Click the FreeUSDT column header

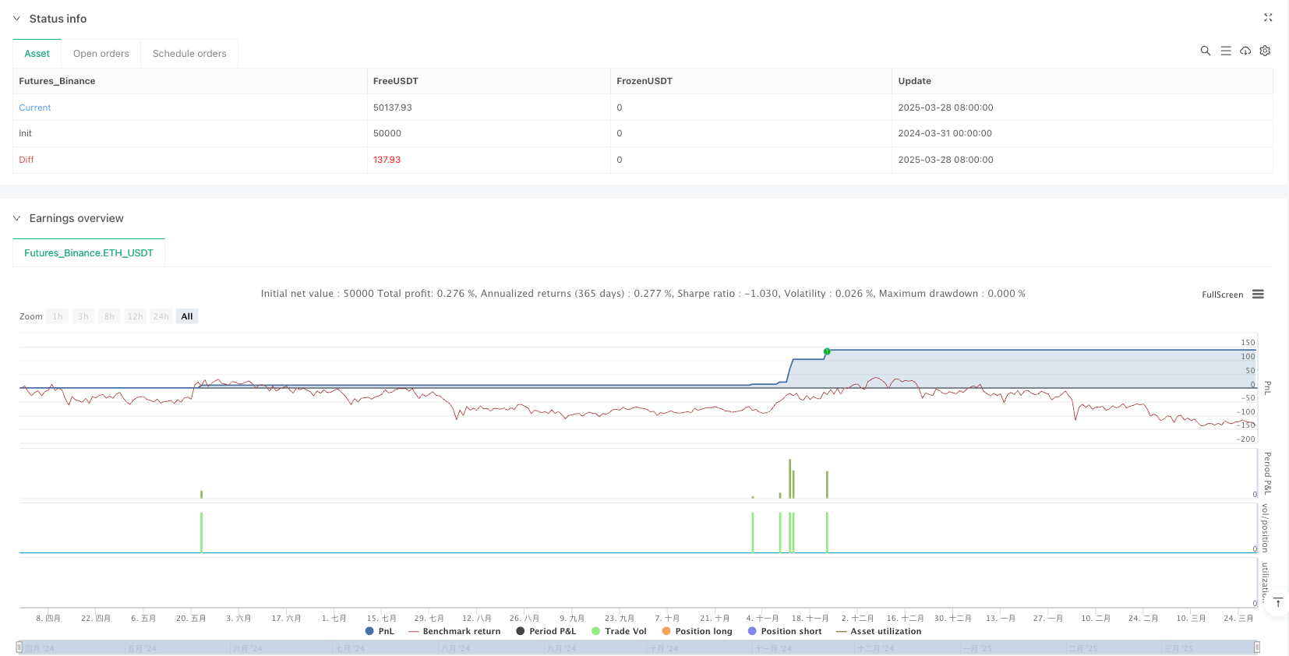[x=396, y=81]
